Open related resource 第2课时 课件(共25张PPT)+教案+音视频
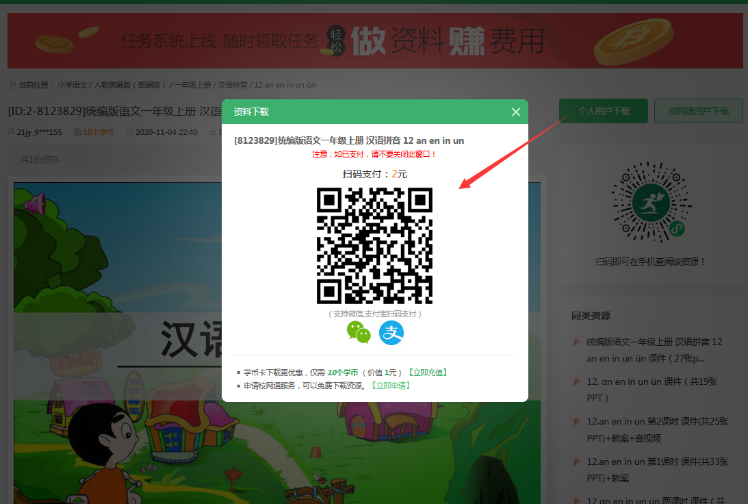The height and width of the screenshot is (504, 748). coord(658,429)
